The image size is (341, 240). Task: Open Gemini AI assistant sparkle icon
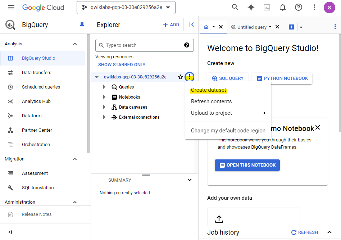251,8
